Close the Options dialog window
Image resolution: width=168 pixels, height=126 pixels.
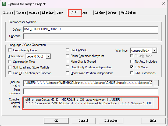[x=163, y=3]
